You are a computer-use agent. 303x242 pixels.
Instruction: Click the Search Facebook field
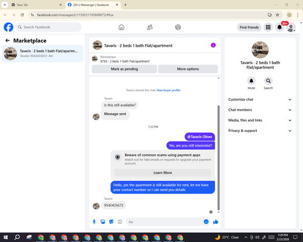point(48,27)
